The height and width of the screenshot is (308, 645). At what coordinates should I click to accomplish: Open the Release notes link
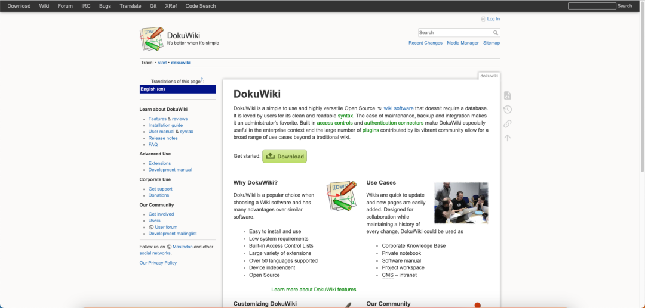point(163,138)
